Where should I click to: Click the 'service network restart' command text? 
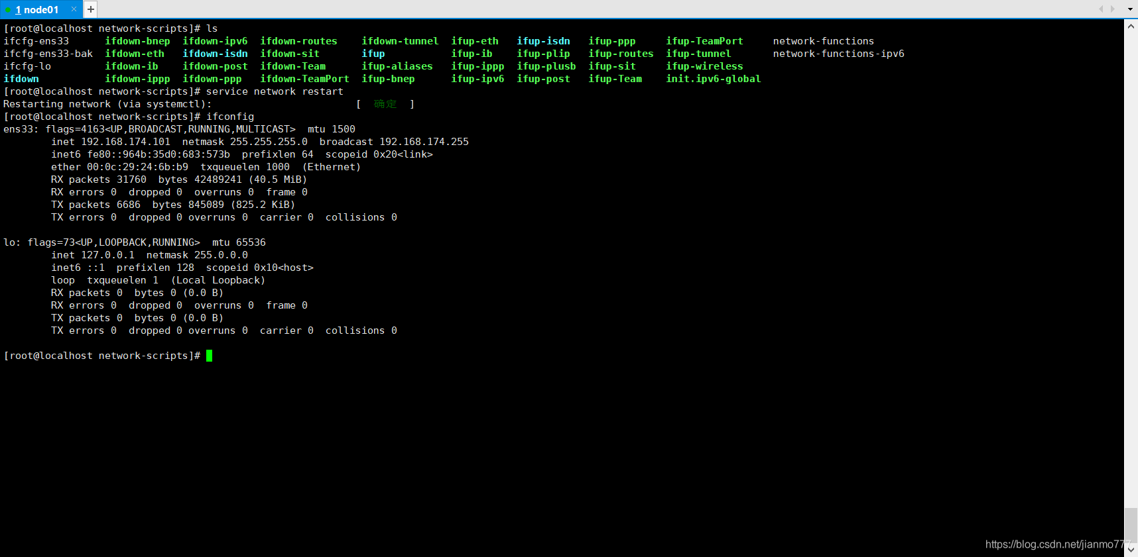pyautogui.click(x=275, y=91)
